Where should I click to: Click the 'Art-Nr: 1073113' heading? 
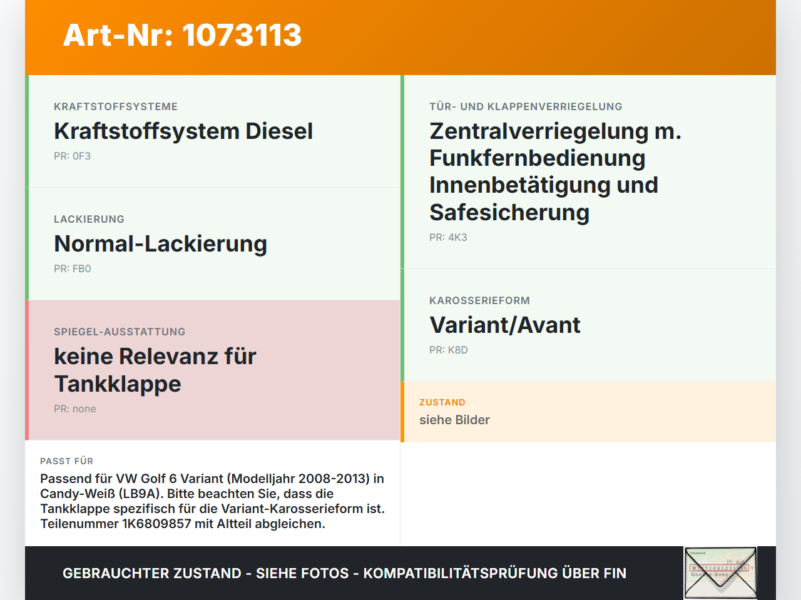pos(182,35)
